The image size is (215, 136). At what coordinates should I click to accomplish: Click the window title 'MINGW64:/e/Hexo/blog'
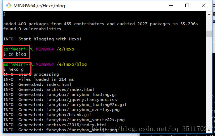pos(39,6)
